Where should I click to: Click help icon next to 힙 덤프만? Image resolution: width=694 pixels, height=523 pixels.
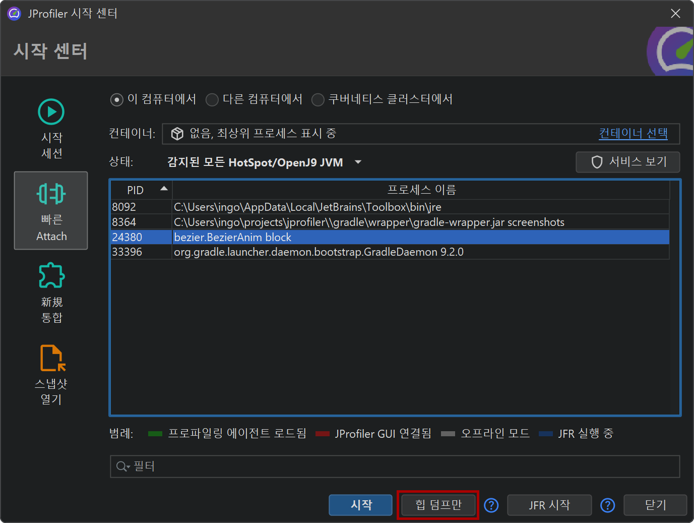click(491, 505)
